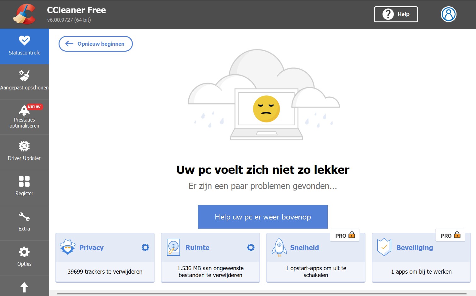Screen dimensions: 476x296
Task: Click the Snelheid rocket icon
Action: (279, 248)
